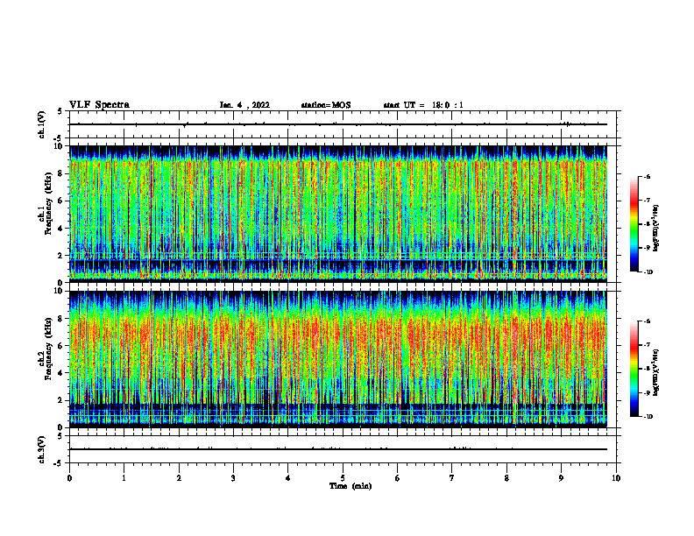Click the "5" tick on ch.1(V) axis
This screenshot has width=694, height=536.
[60, 111]
